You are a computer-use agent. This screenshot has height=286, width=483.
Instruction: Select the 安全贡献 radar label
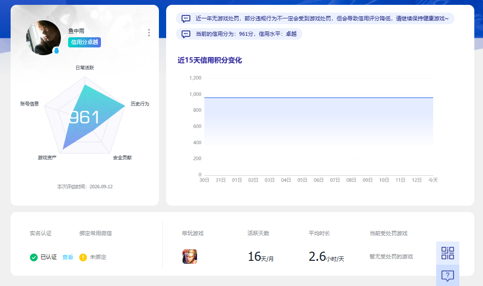122,158
